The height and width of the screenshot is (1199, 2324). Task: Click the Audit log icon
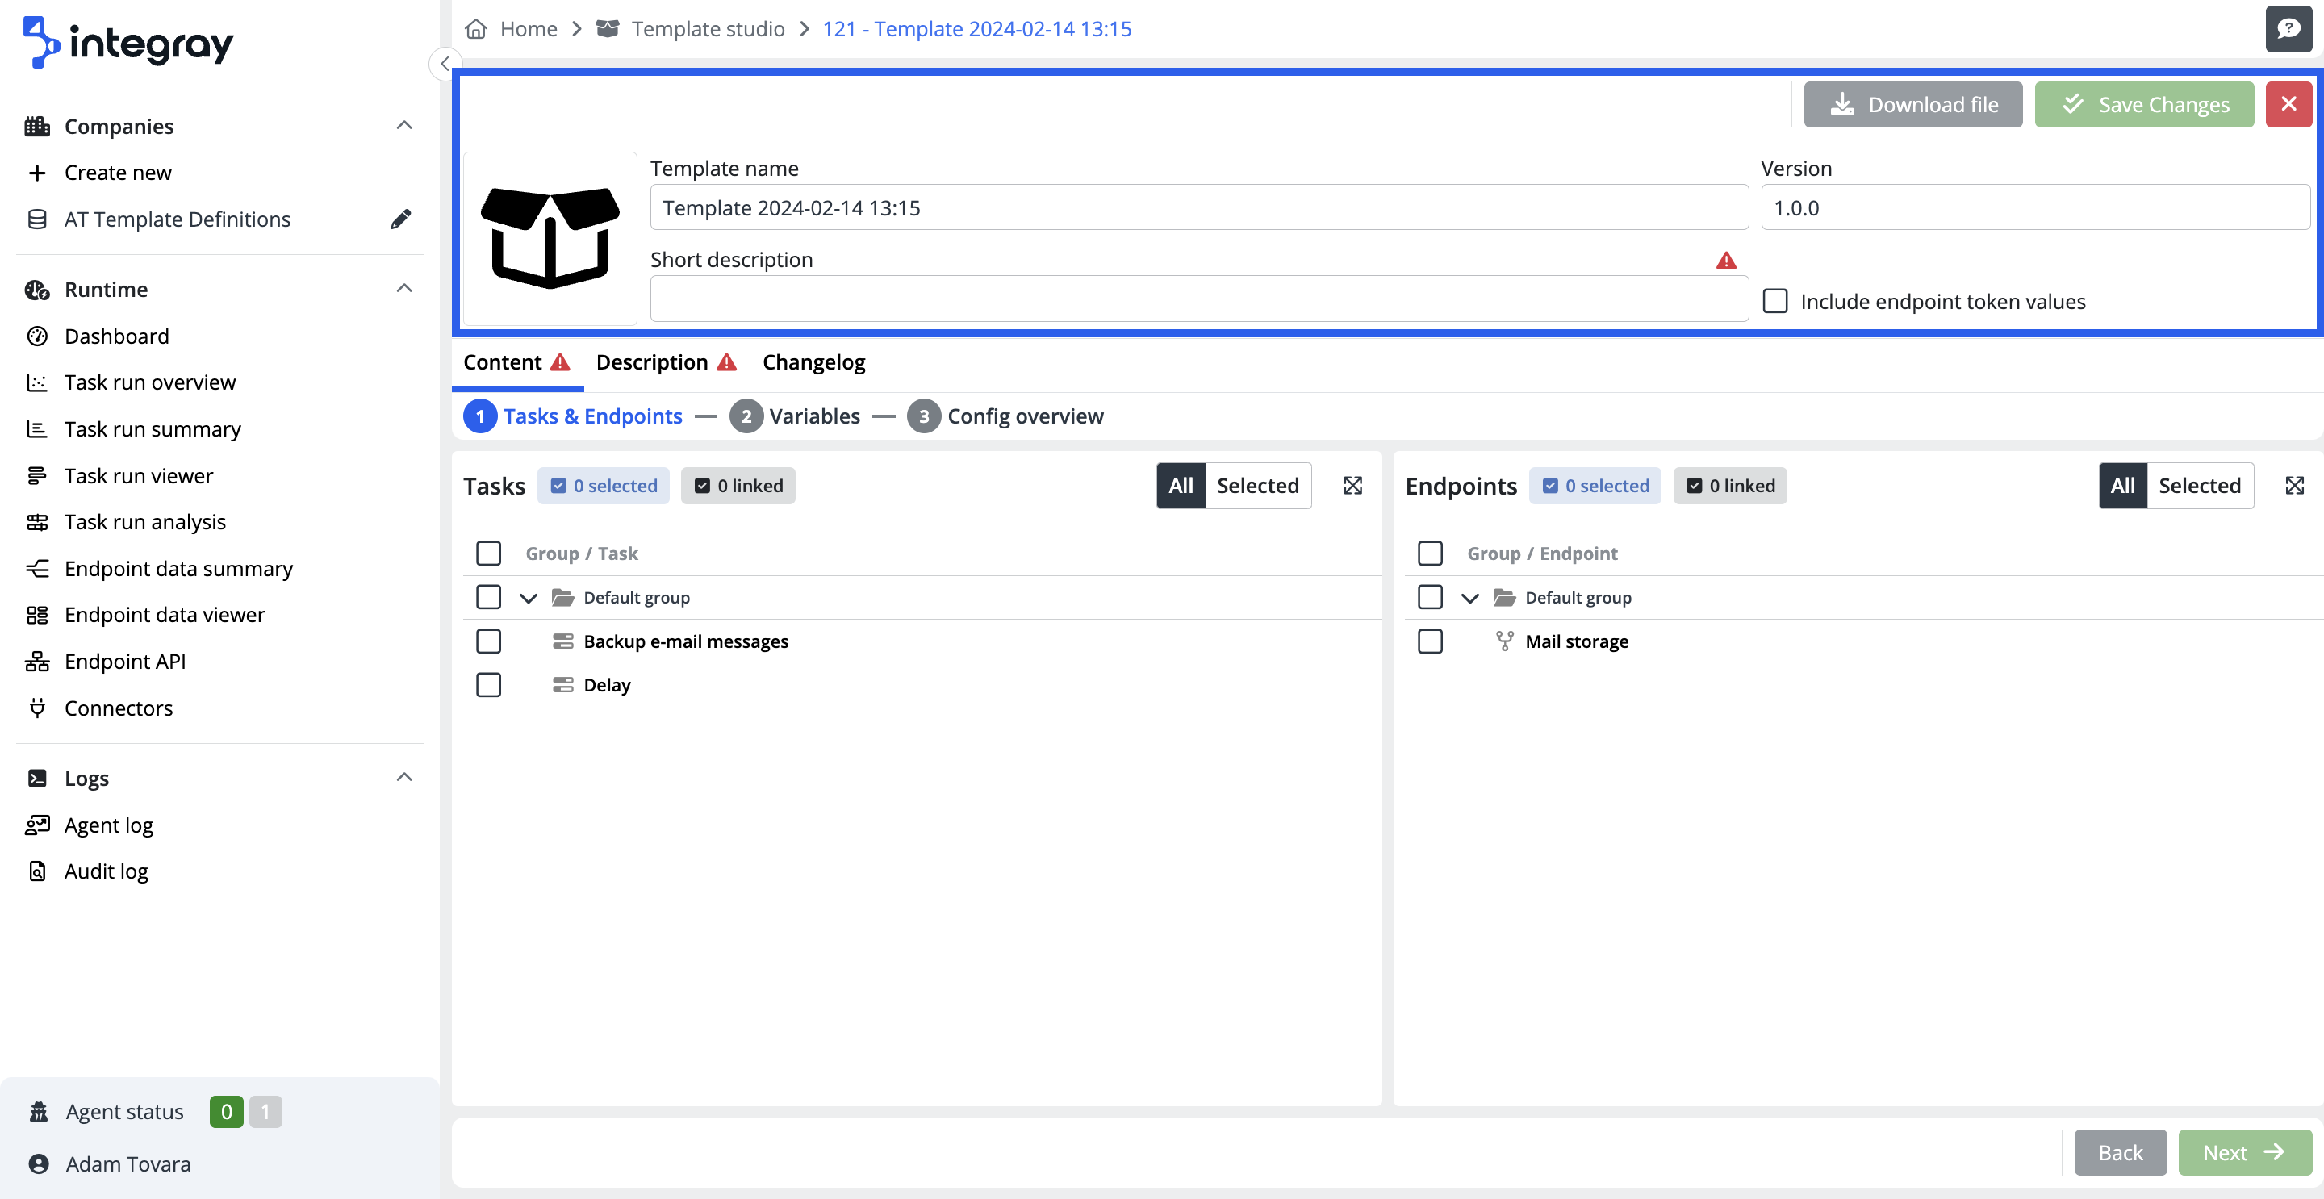point(37,871)
